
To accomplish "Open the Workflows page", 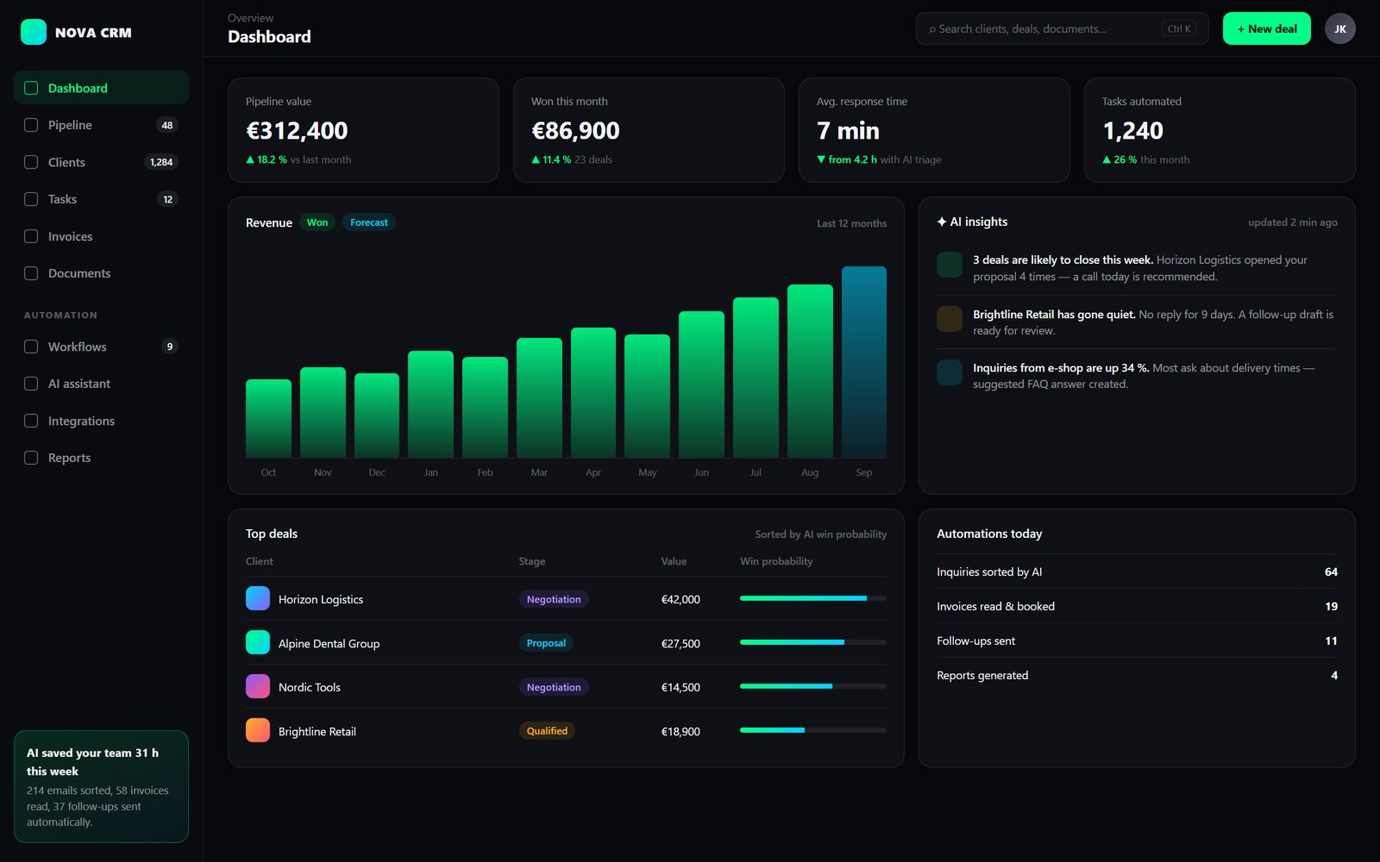I will (x=101, y=347).
